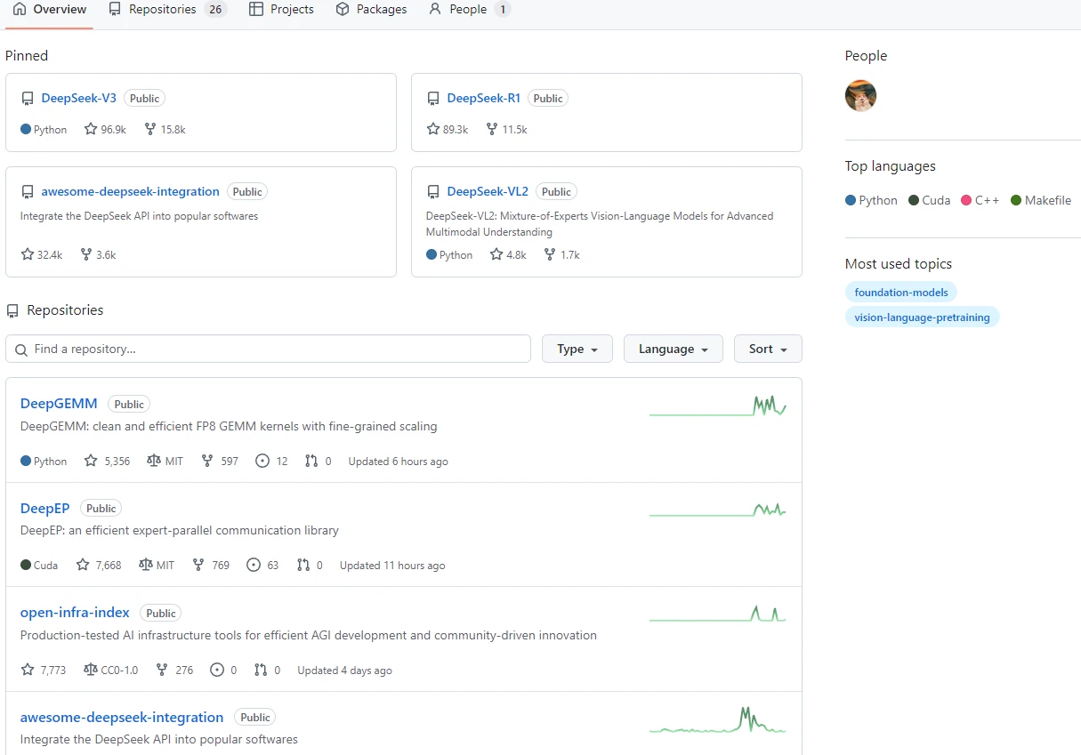Open the Packages tab
Viewport: 1081px width, 755px height.
click(x=371, y=9)
